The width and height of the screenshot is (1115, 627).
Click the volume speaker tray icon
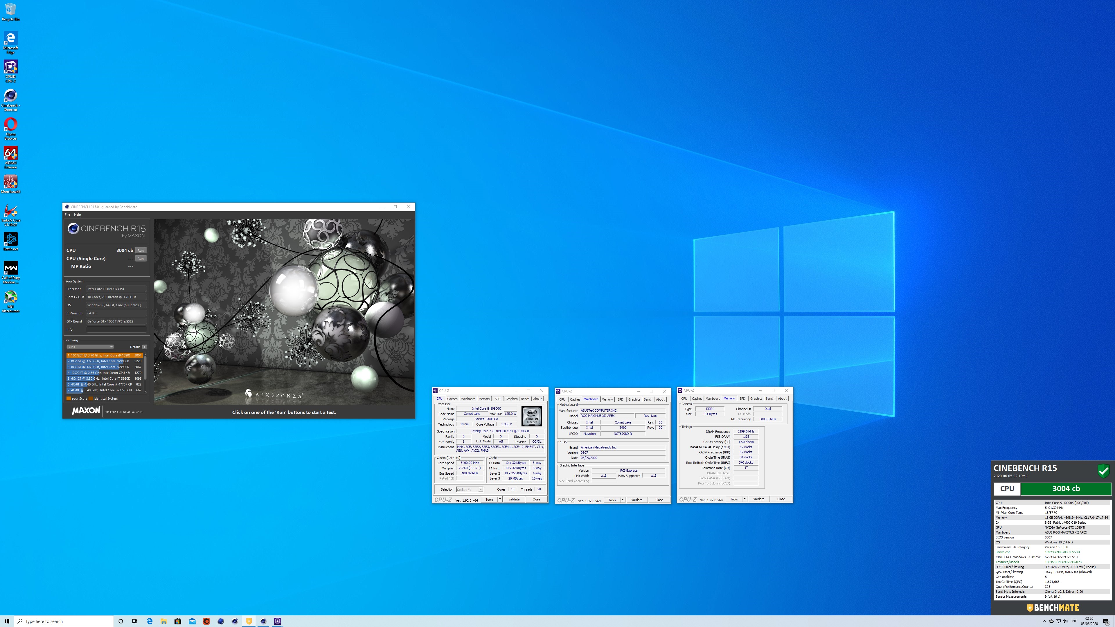[x=1065, y=621]
